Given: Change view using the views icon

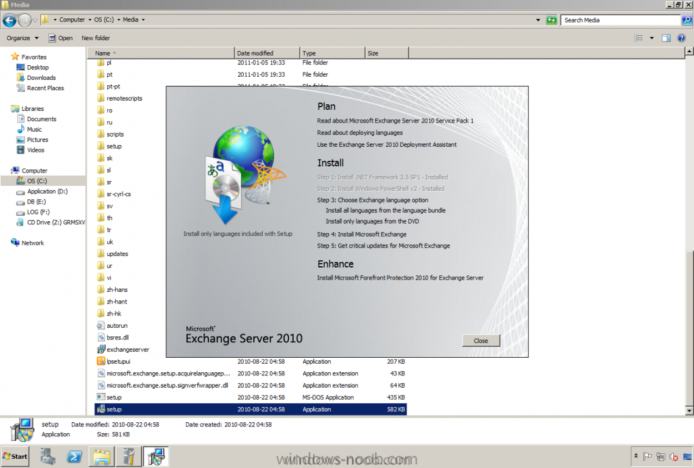Looking at the screenshot, I should coord(638,38).
